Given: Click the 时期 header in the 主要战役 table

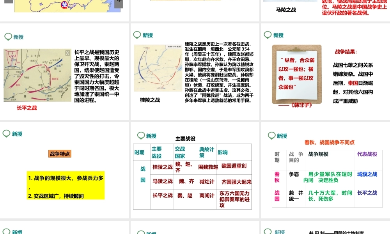Looking at the screenshot, I should pyautogui.click(x=139, y=152).
